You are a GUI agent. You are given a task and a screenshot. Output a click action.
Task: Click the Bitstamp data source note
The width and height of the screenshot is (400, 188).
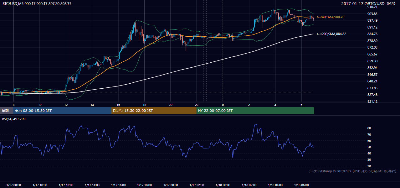tap(352, 171)
